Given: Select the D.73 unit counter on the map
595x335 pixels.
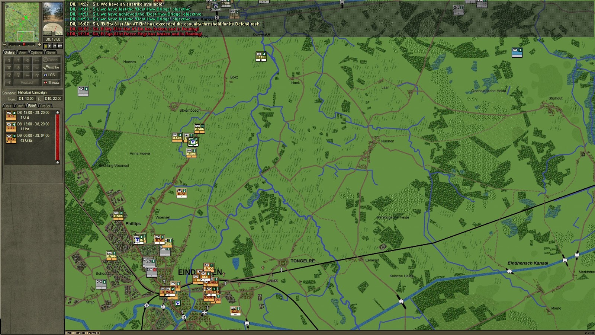Looking at the screenshot, I should pyautogui.click(x=181, y=193).
